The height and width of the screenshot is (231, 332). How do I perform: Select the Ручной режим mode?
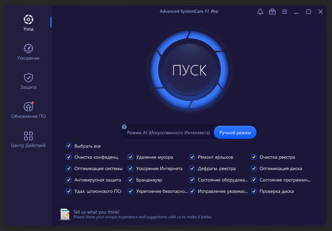(x=235, y=132)
